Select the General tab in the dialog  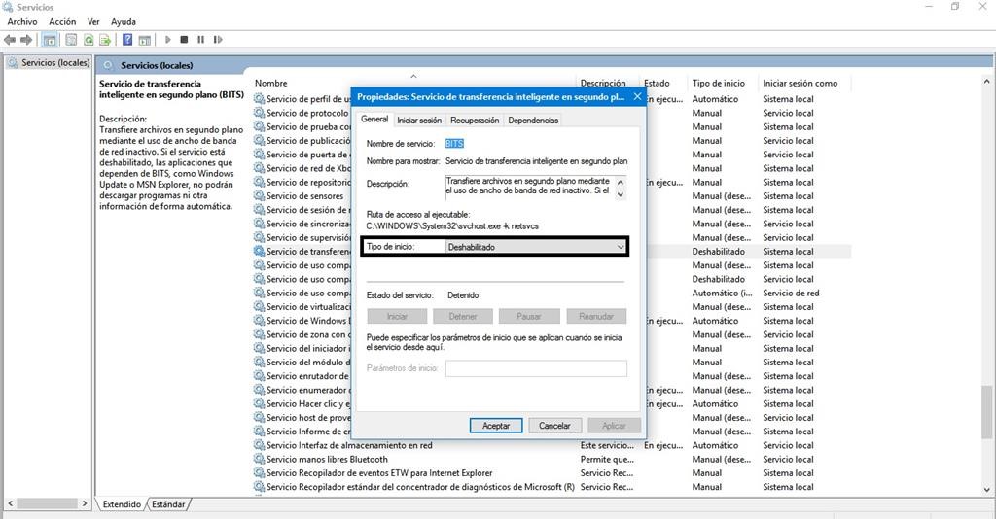coord(374,120)
